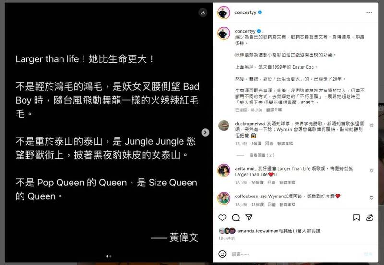Like the anita.mui_ comment
The width and height of the screenshot is (384, 265).
(372, 171)
